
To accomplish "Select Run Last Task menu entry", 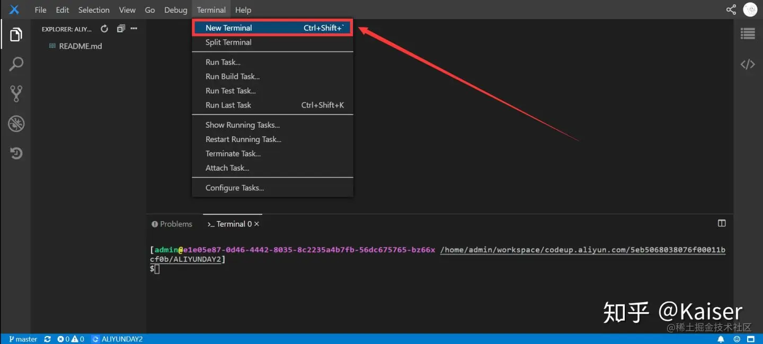I will (x=272, y=105).
